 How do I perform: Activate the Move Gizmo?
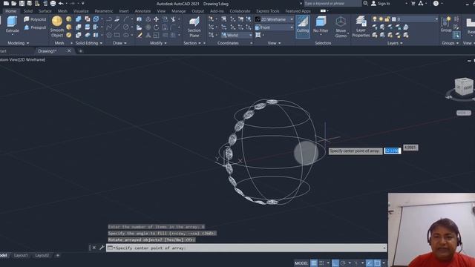(x=341, y=27)
